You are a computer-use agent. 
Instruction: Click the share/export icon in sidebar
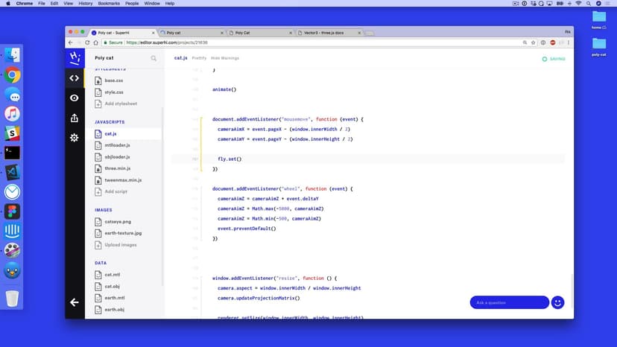[x=75, y=118]
